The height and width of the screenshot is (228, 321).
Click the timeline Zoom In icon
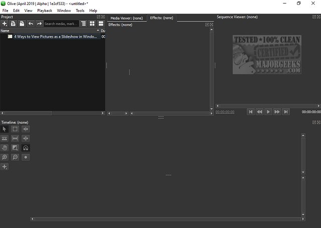(x=5, y=157)
